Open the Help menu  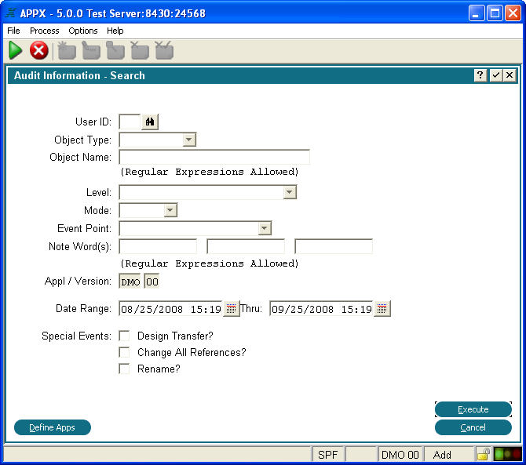[115, 31]
